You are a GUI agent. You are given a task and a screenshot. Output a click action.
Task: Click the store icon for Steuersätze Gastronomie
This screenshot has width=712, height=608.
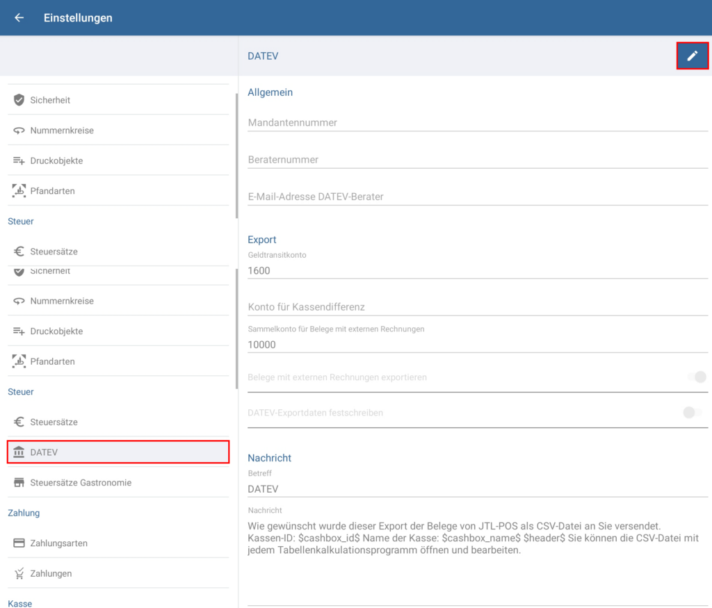point(19,483)
